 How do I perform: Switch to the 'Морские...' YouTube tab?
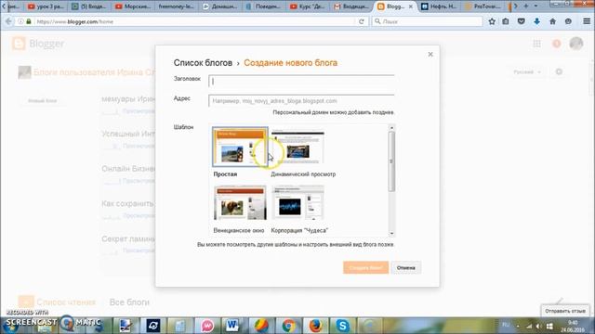point(133,6)
